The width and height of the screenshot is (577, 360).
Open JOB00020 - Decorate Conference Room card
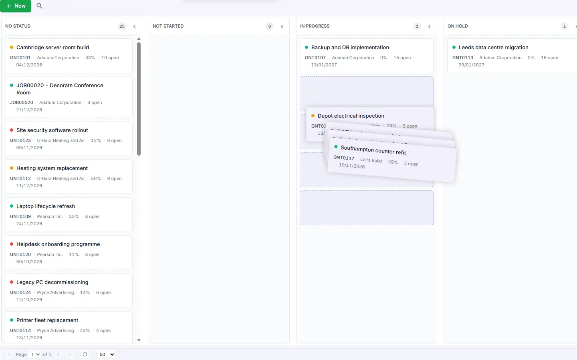[x=69, y=97]
